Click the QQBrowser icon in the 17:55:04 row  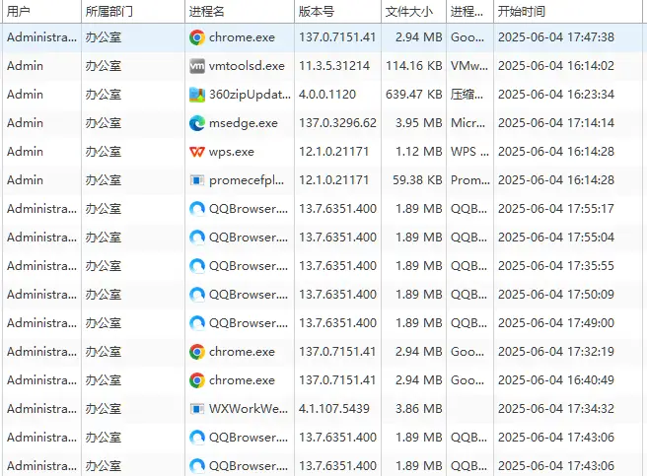197,238
